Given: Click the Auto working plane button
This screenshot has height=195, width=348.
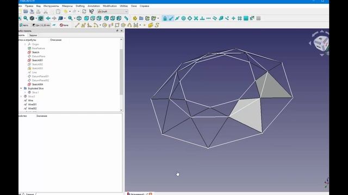Looking at the screenshot, I should 24,25.
